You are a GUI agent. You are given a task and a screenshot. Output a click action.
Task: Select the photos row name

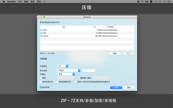coord(46,36)
